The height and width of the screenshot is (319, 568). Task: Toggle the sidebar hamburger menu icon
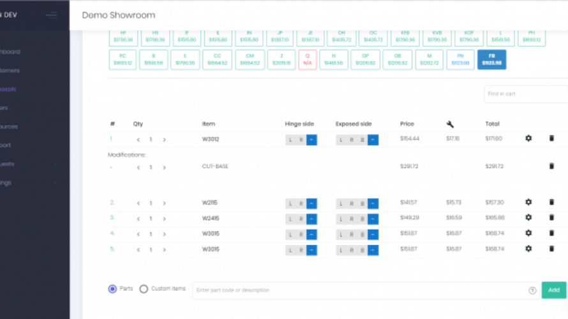(52, 15)
